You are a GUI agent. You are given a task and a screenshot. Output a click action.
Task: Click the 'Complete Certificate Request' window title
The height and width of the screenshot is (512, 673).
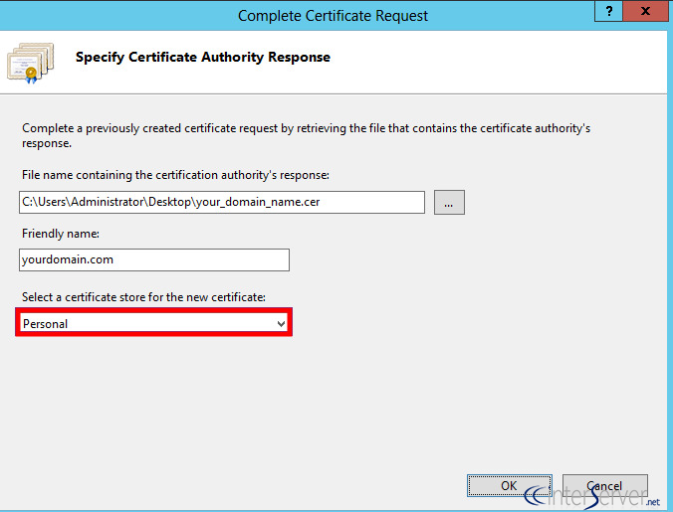point(333,16)
